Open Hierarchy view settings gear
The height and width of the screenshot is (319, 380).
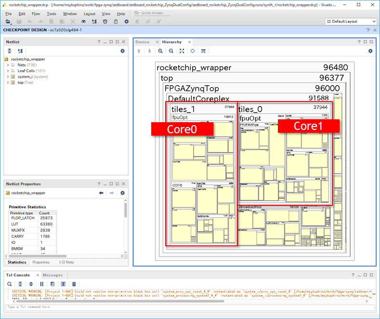pyautogui.click(x=370, y=51)
